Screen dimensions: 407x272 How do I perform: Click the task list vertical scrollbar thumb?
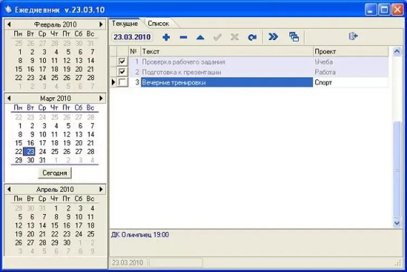pyautogui.click(x=397, y=170)
